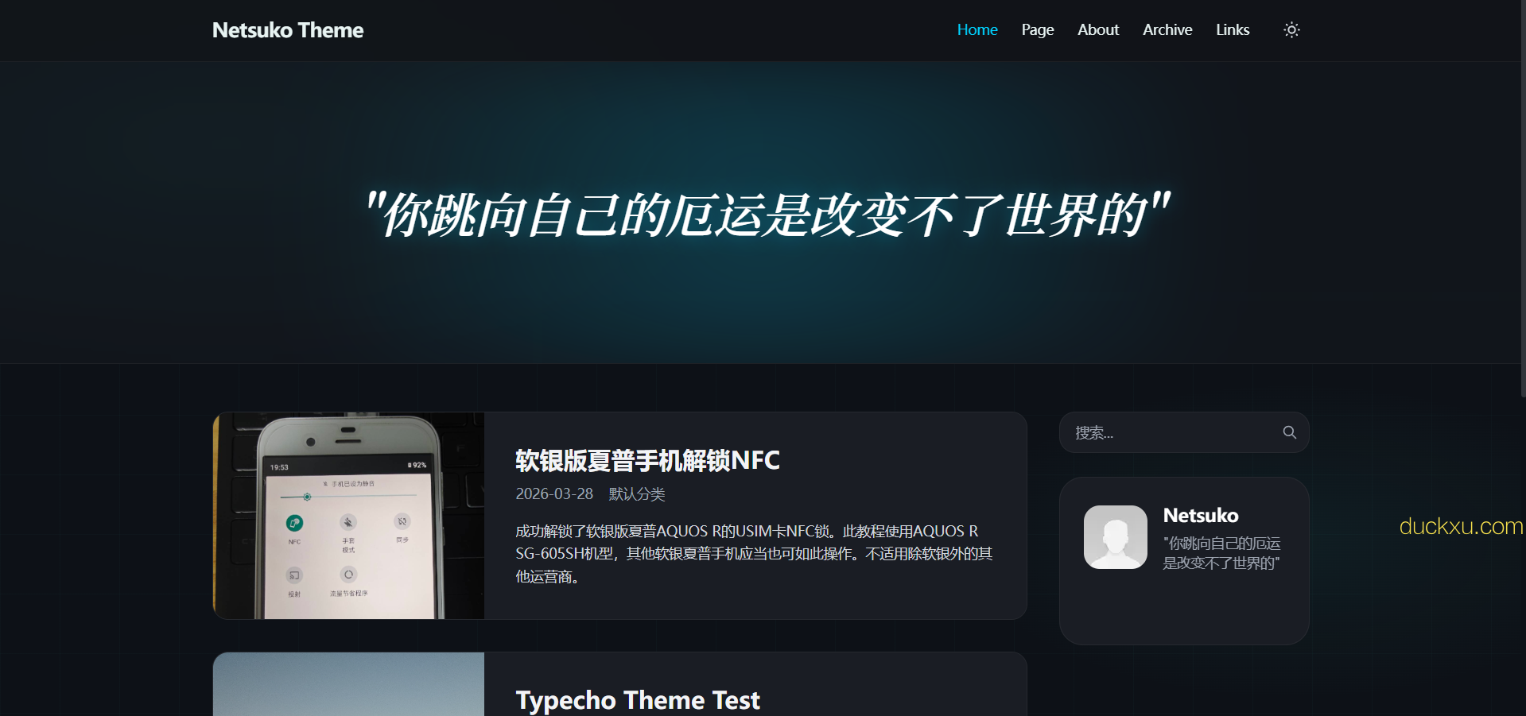
Task: Open Links from the top navigation
Action: [1232, 30]
